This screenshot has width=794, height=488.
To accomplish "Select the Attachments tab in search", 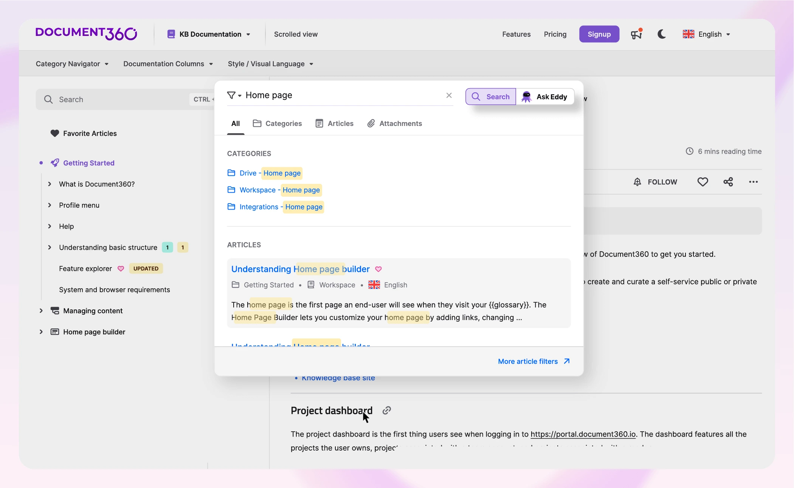I will (x=401, y=123).
